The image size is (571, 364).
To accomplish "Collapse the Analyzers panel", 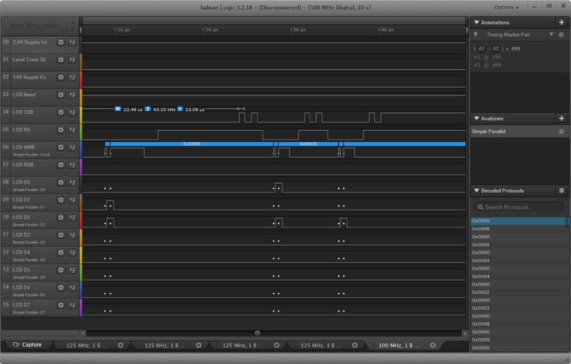I will [476, 118].
